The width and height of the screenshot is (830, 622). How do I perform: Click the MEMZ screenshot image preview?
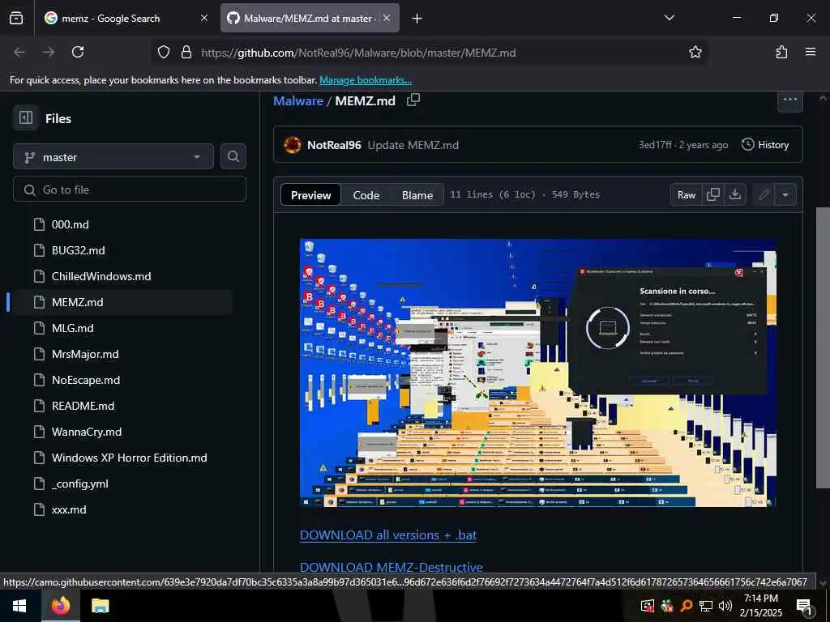538,373
